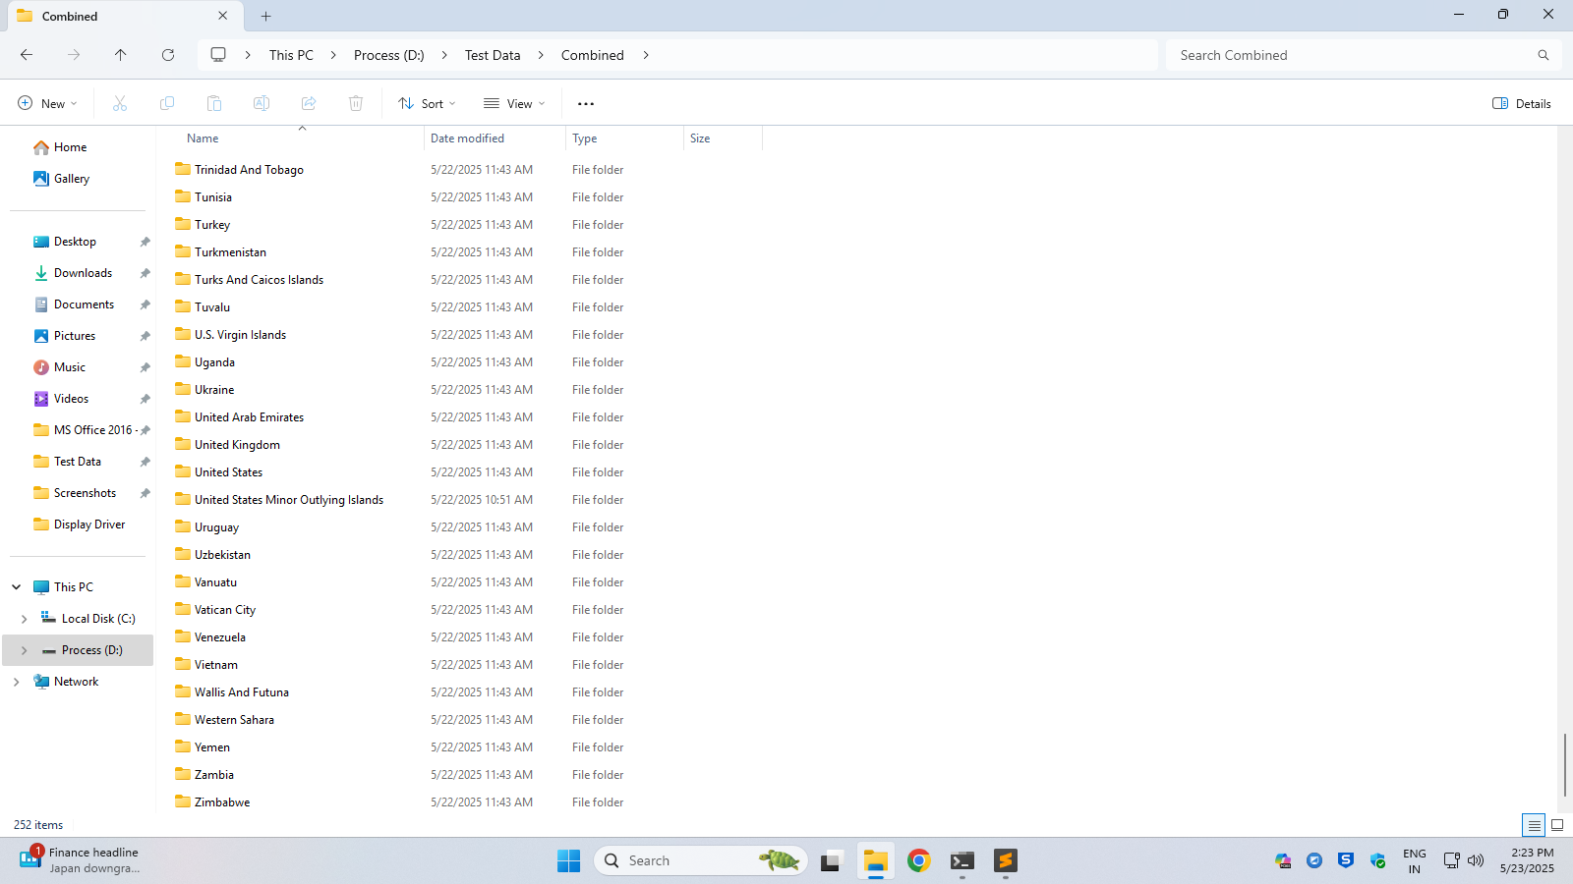Image resolution: width=1573 pixels, height=884 pixels.
Task: Open the See more ellipsis menu
Action: tap(586, 103)
